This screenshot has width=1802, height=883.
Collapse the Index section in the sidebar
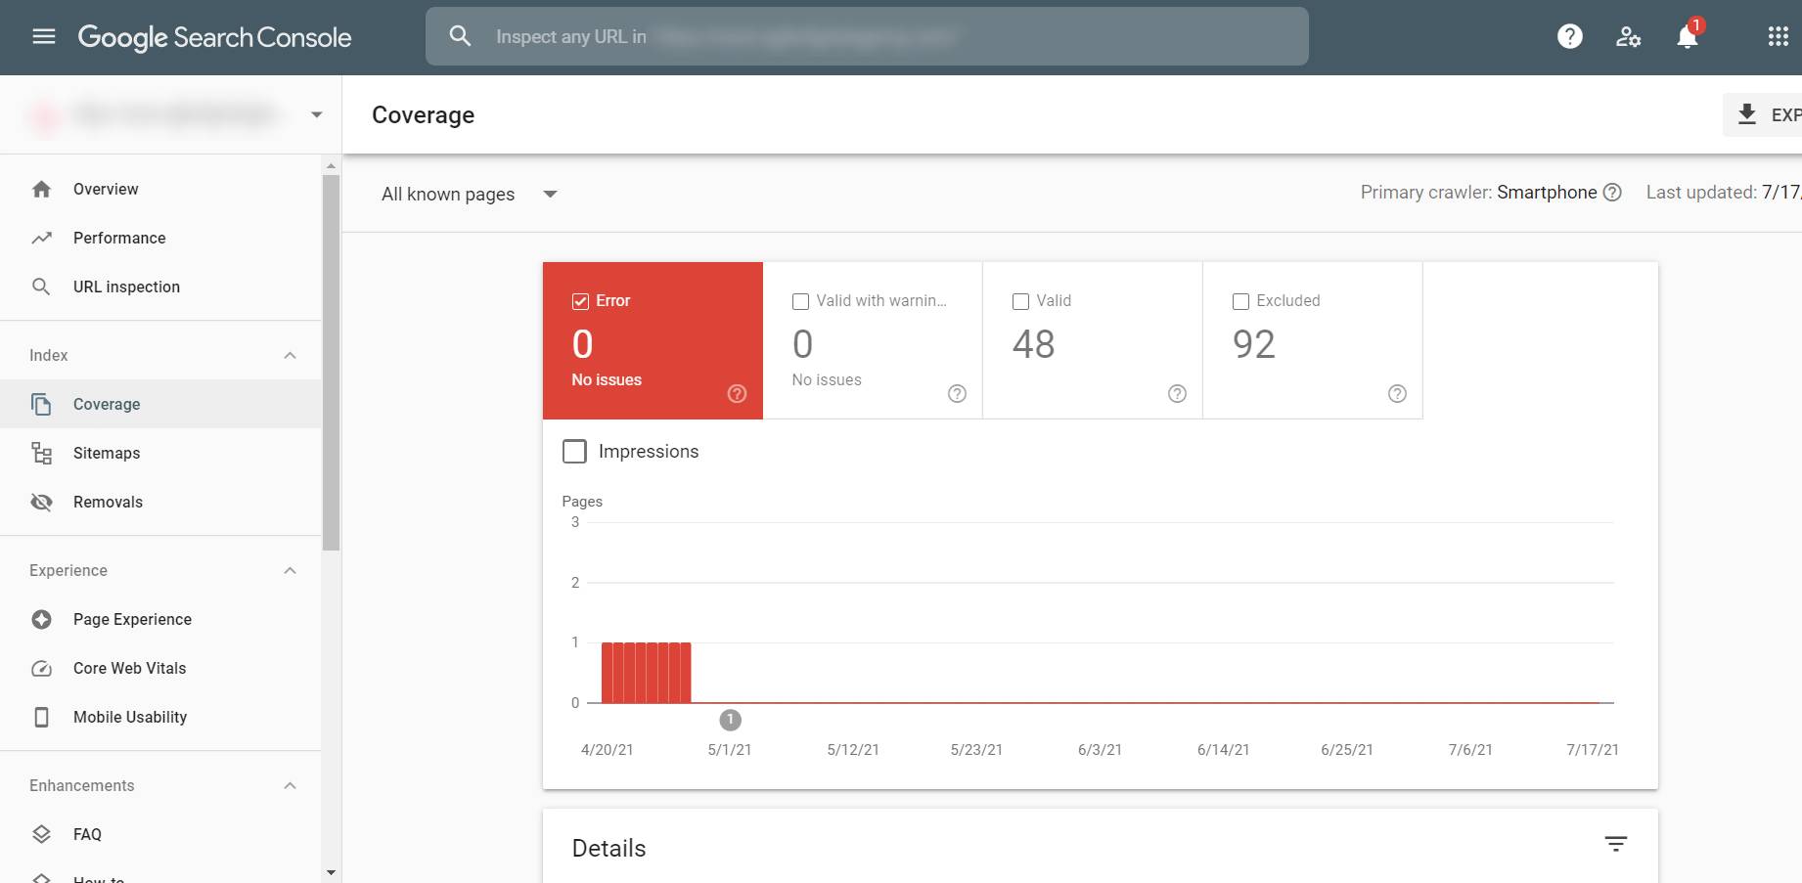click(290, 354)
